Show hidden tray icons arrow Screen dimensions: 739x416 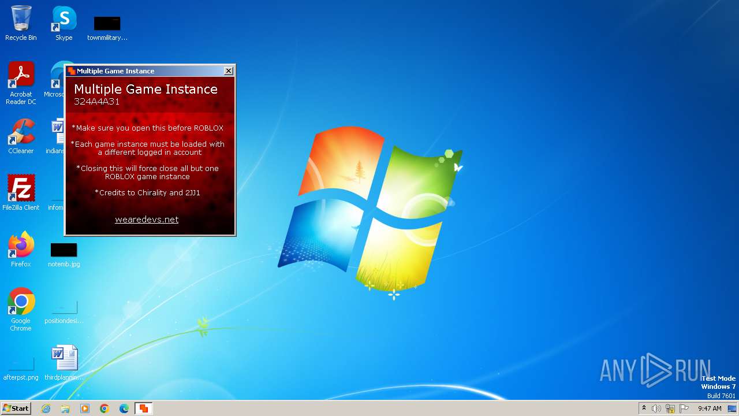pyautogui.click(x=644, y=408)
